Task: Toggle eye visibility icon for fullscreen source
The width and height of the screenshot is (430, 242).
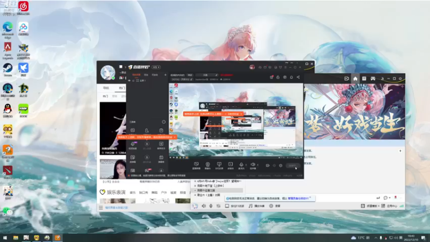Action: [x=130, y=81]
